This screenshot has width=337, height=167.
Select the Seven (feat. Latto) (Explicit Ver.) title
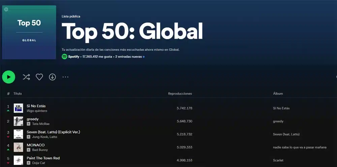[x=53, y=132]
